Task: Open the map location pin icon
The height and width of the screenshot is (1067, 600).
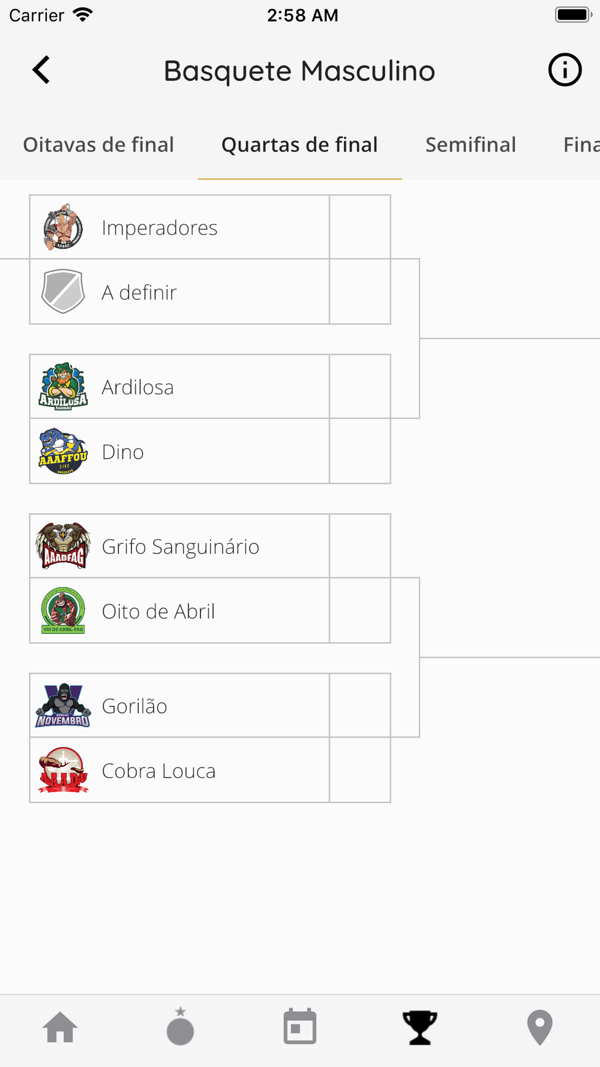Action: [539, 1027]
